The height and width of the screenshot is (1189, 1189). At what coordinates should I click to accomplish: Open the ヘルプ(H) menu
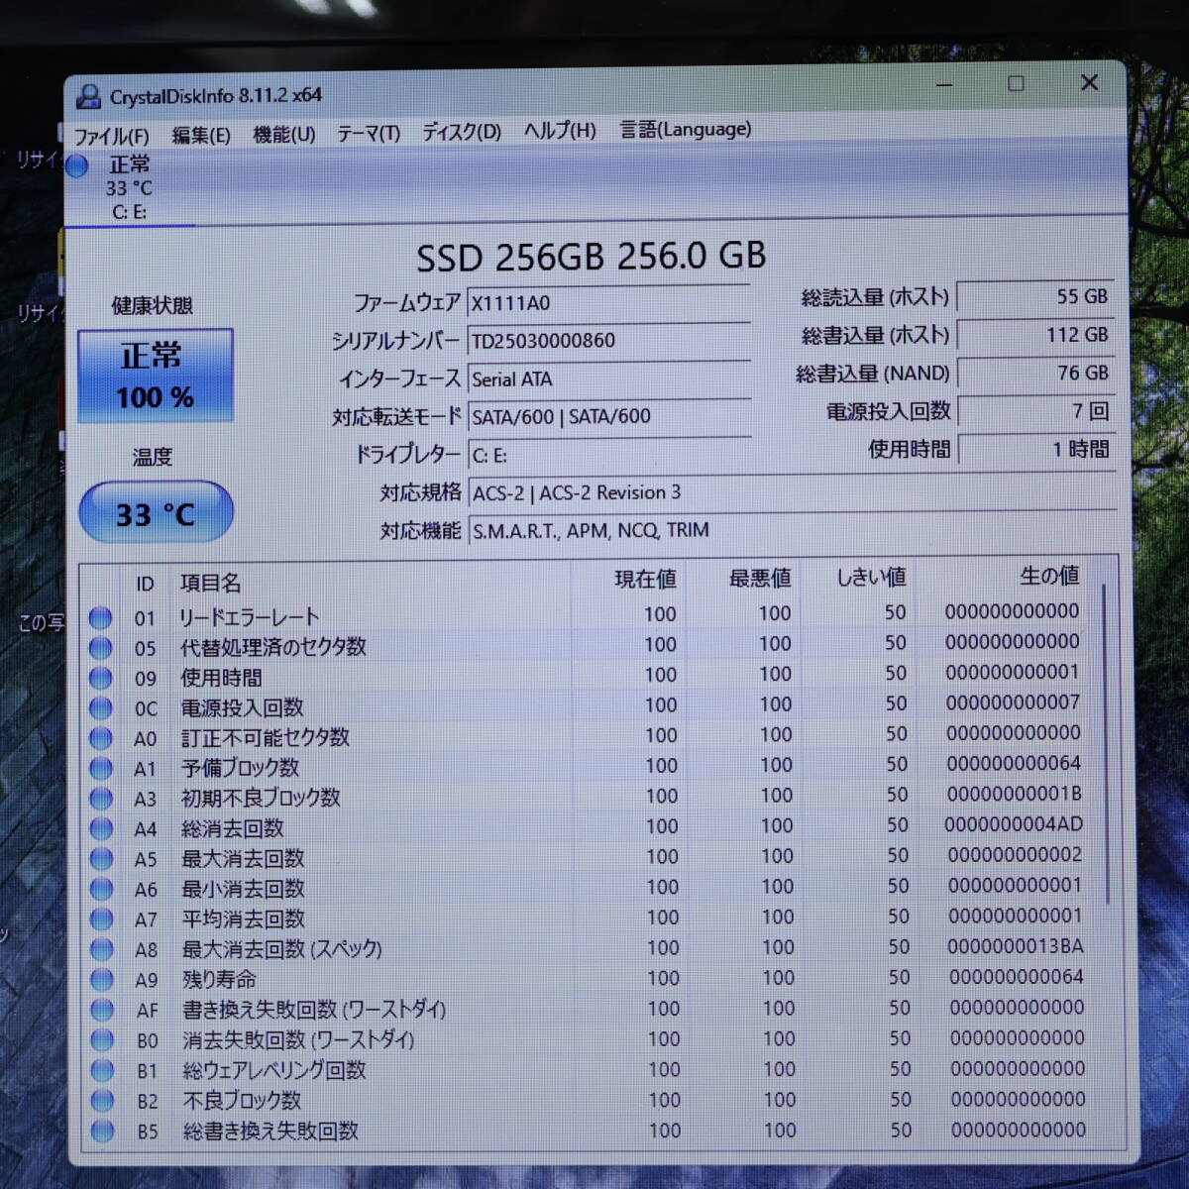(x=560, y=131)
